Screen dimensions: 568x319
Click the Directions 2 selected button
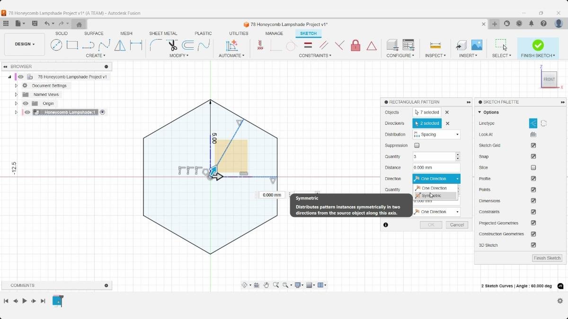click(x=427, y=123)
